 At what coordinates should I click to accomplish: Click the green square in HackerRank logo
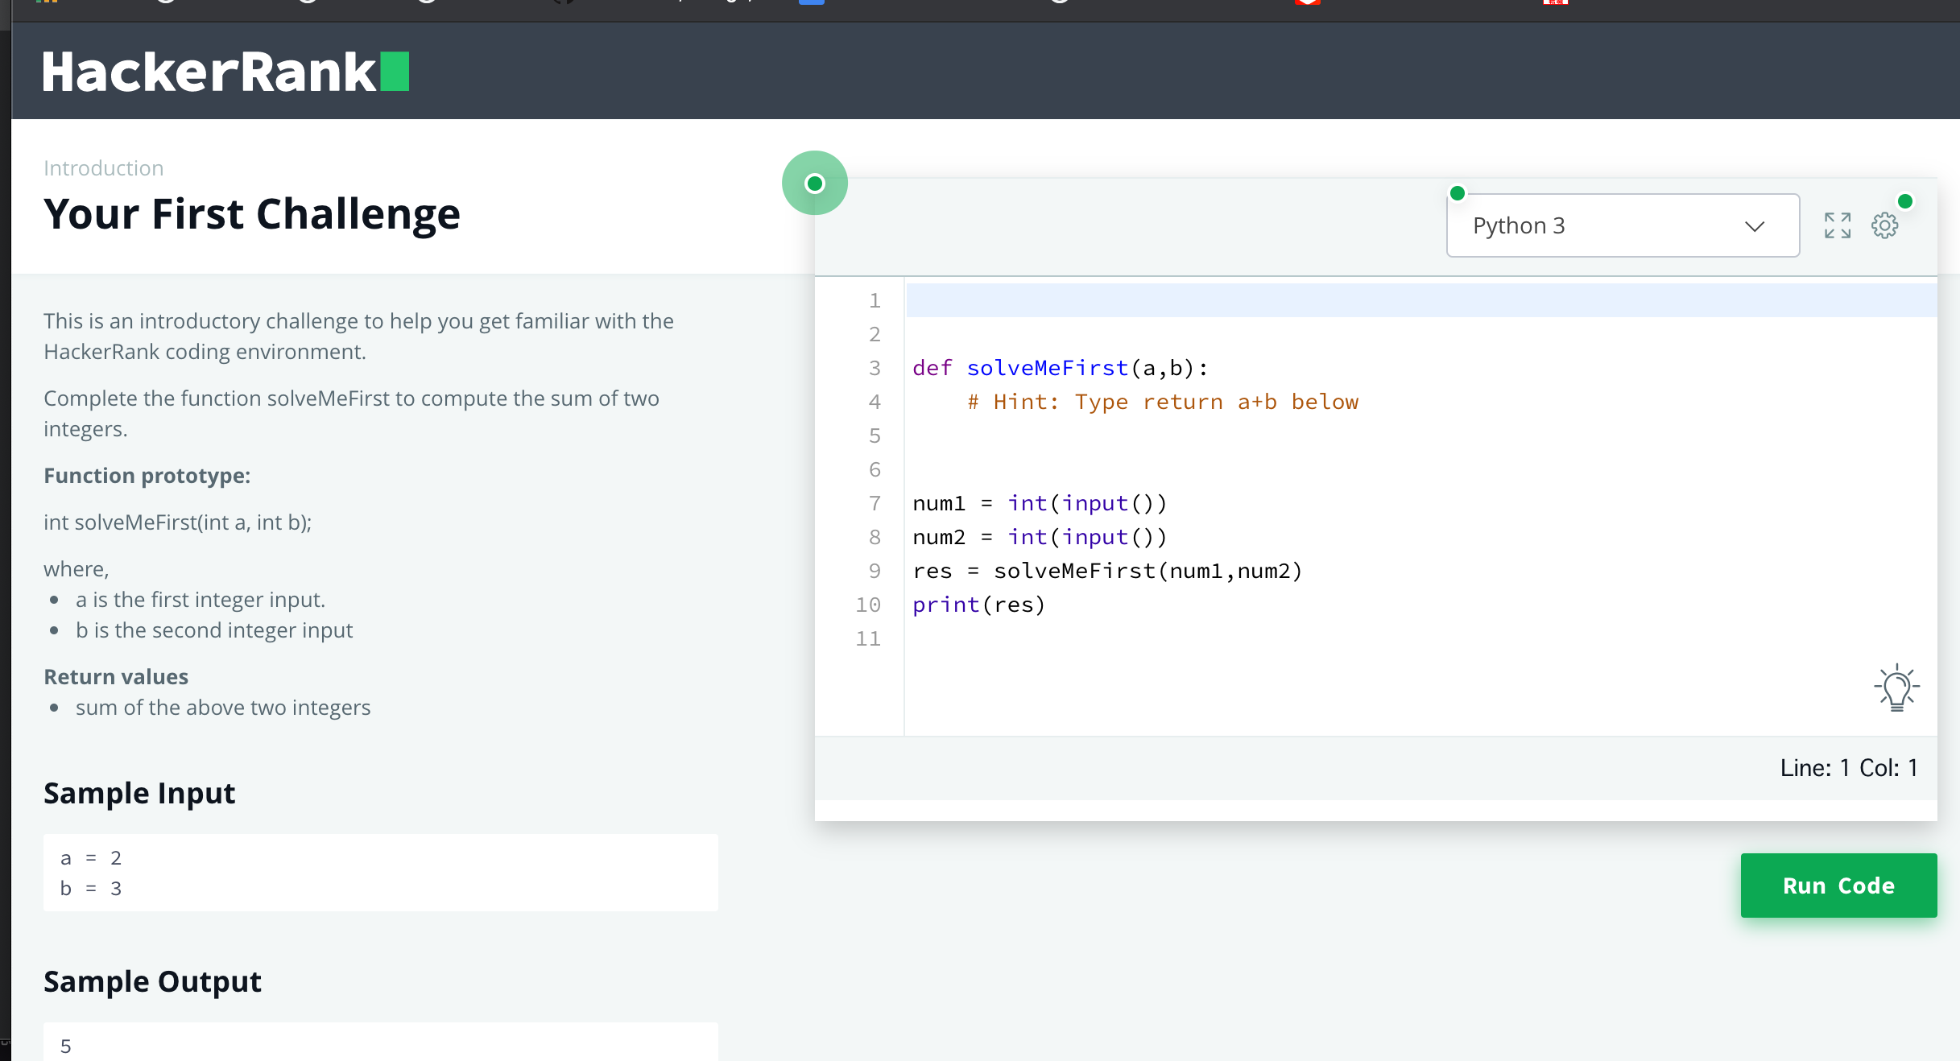tap(395, 72)
